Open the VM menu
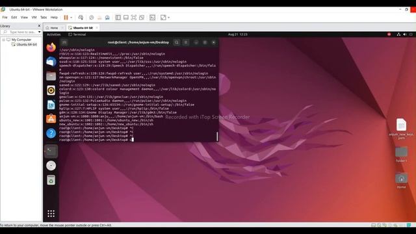Screen dimensions: 416x234 [34, 18]
